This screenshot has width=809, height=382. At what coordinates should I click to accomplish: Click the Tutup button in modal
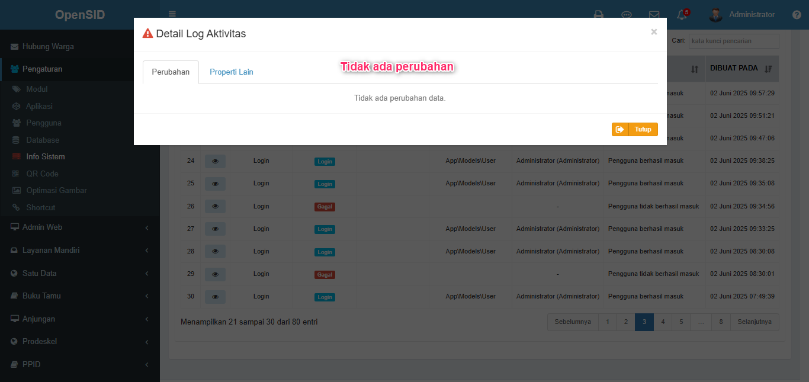(634, 129)
